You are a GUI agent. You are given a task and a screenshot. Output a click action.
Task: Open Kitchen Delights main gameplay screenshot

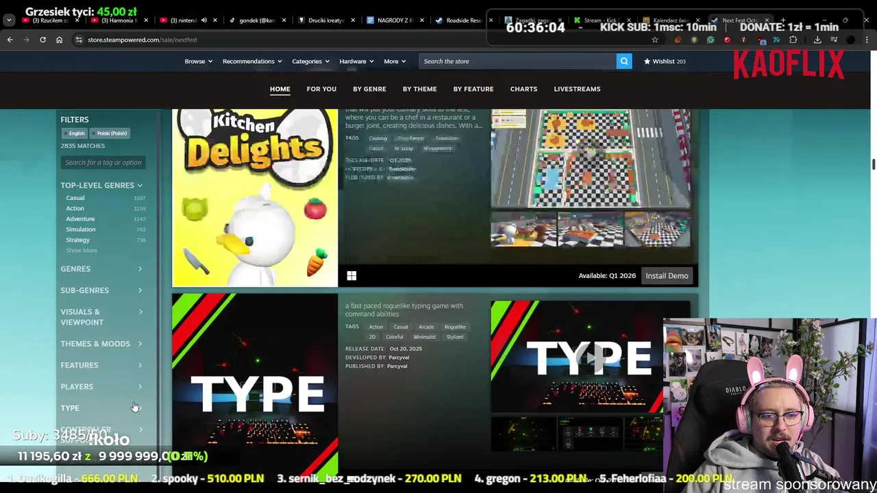point(591,159)
